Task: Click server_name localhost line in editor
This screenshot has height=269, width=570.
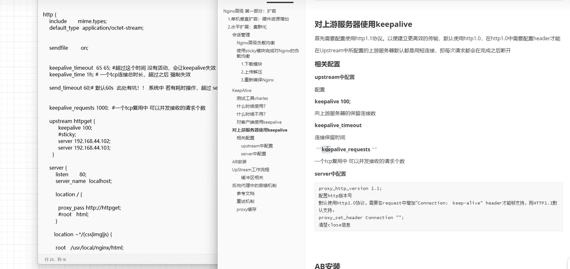Action: pos(84,181)
